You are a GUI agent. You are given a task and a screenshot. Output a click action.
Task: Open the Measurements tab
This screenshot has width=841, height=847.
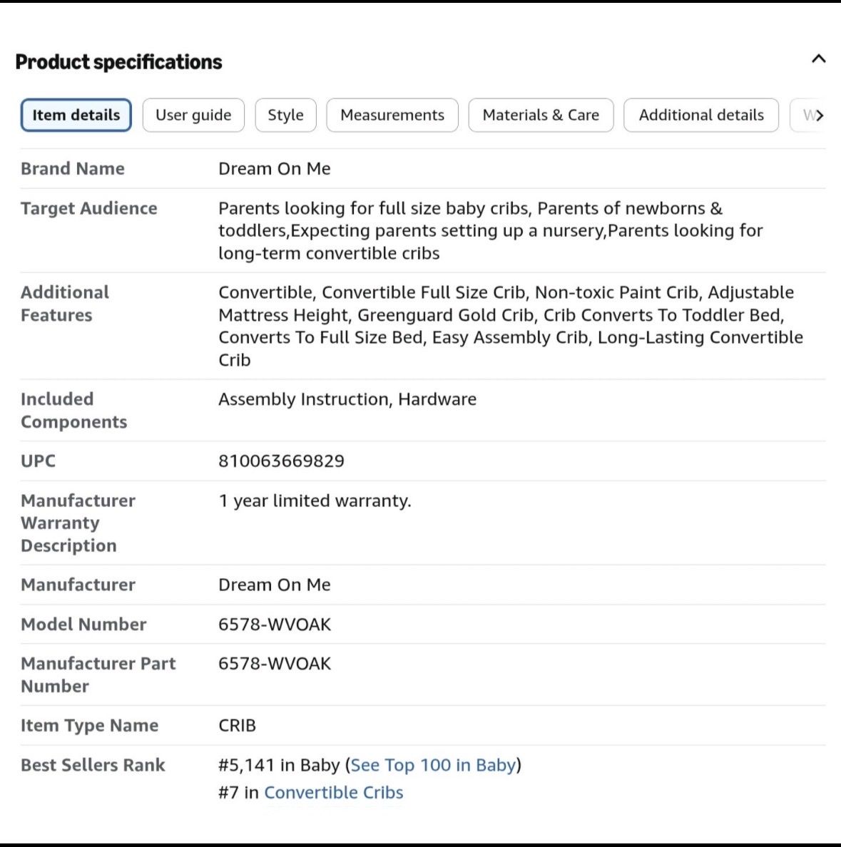click(x=392, y=115)
